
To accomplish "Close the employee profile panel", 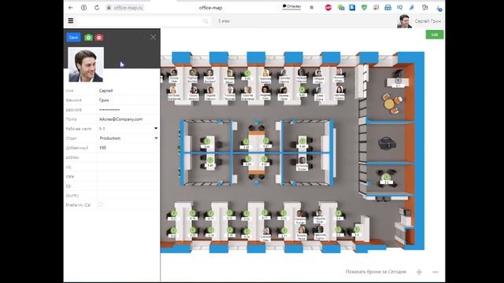I will [x=154, y=37].
